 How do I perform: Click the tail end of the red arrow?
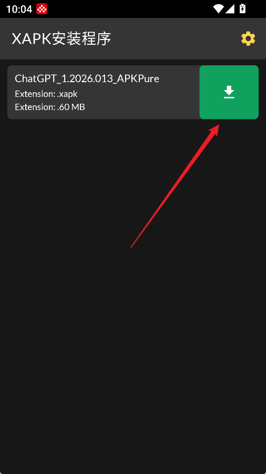tap(132, 246)
